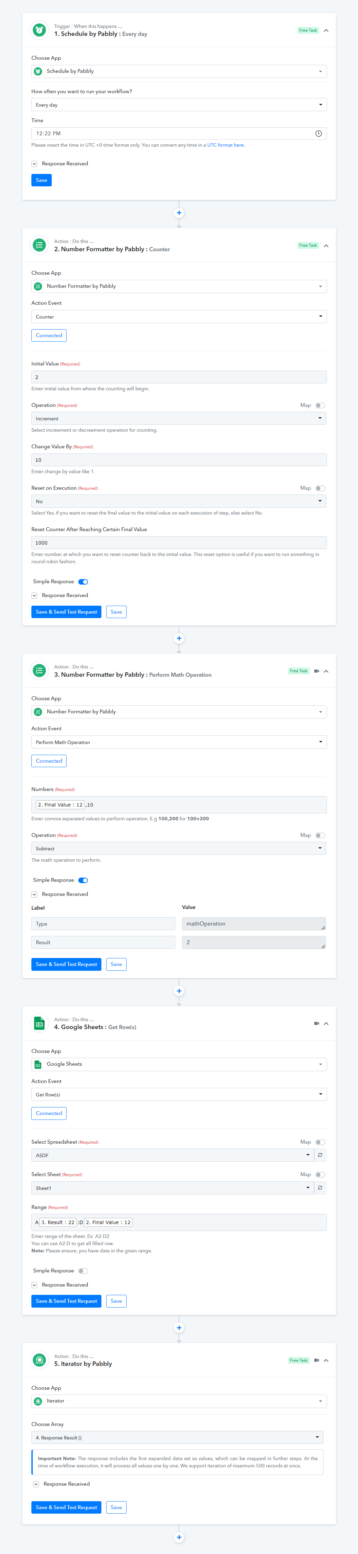Viewport: 358px width, 1554px height.
Task: Click Free Task badge on step 1
Action: (308, 30)
